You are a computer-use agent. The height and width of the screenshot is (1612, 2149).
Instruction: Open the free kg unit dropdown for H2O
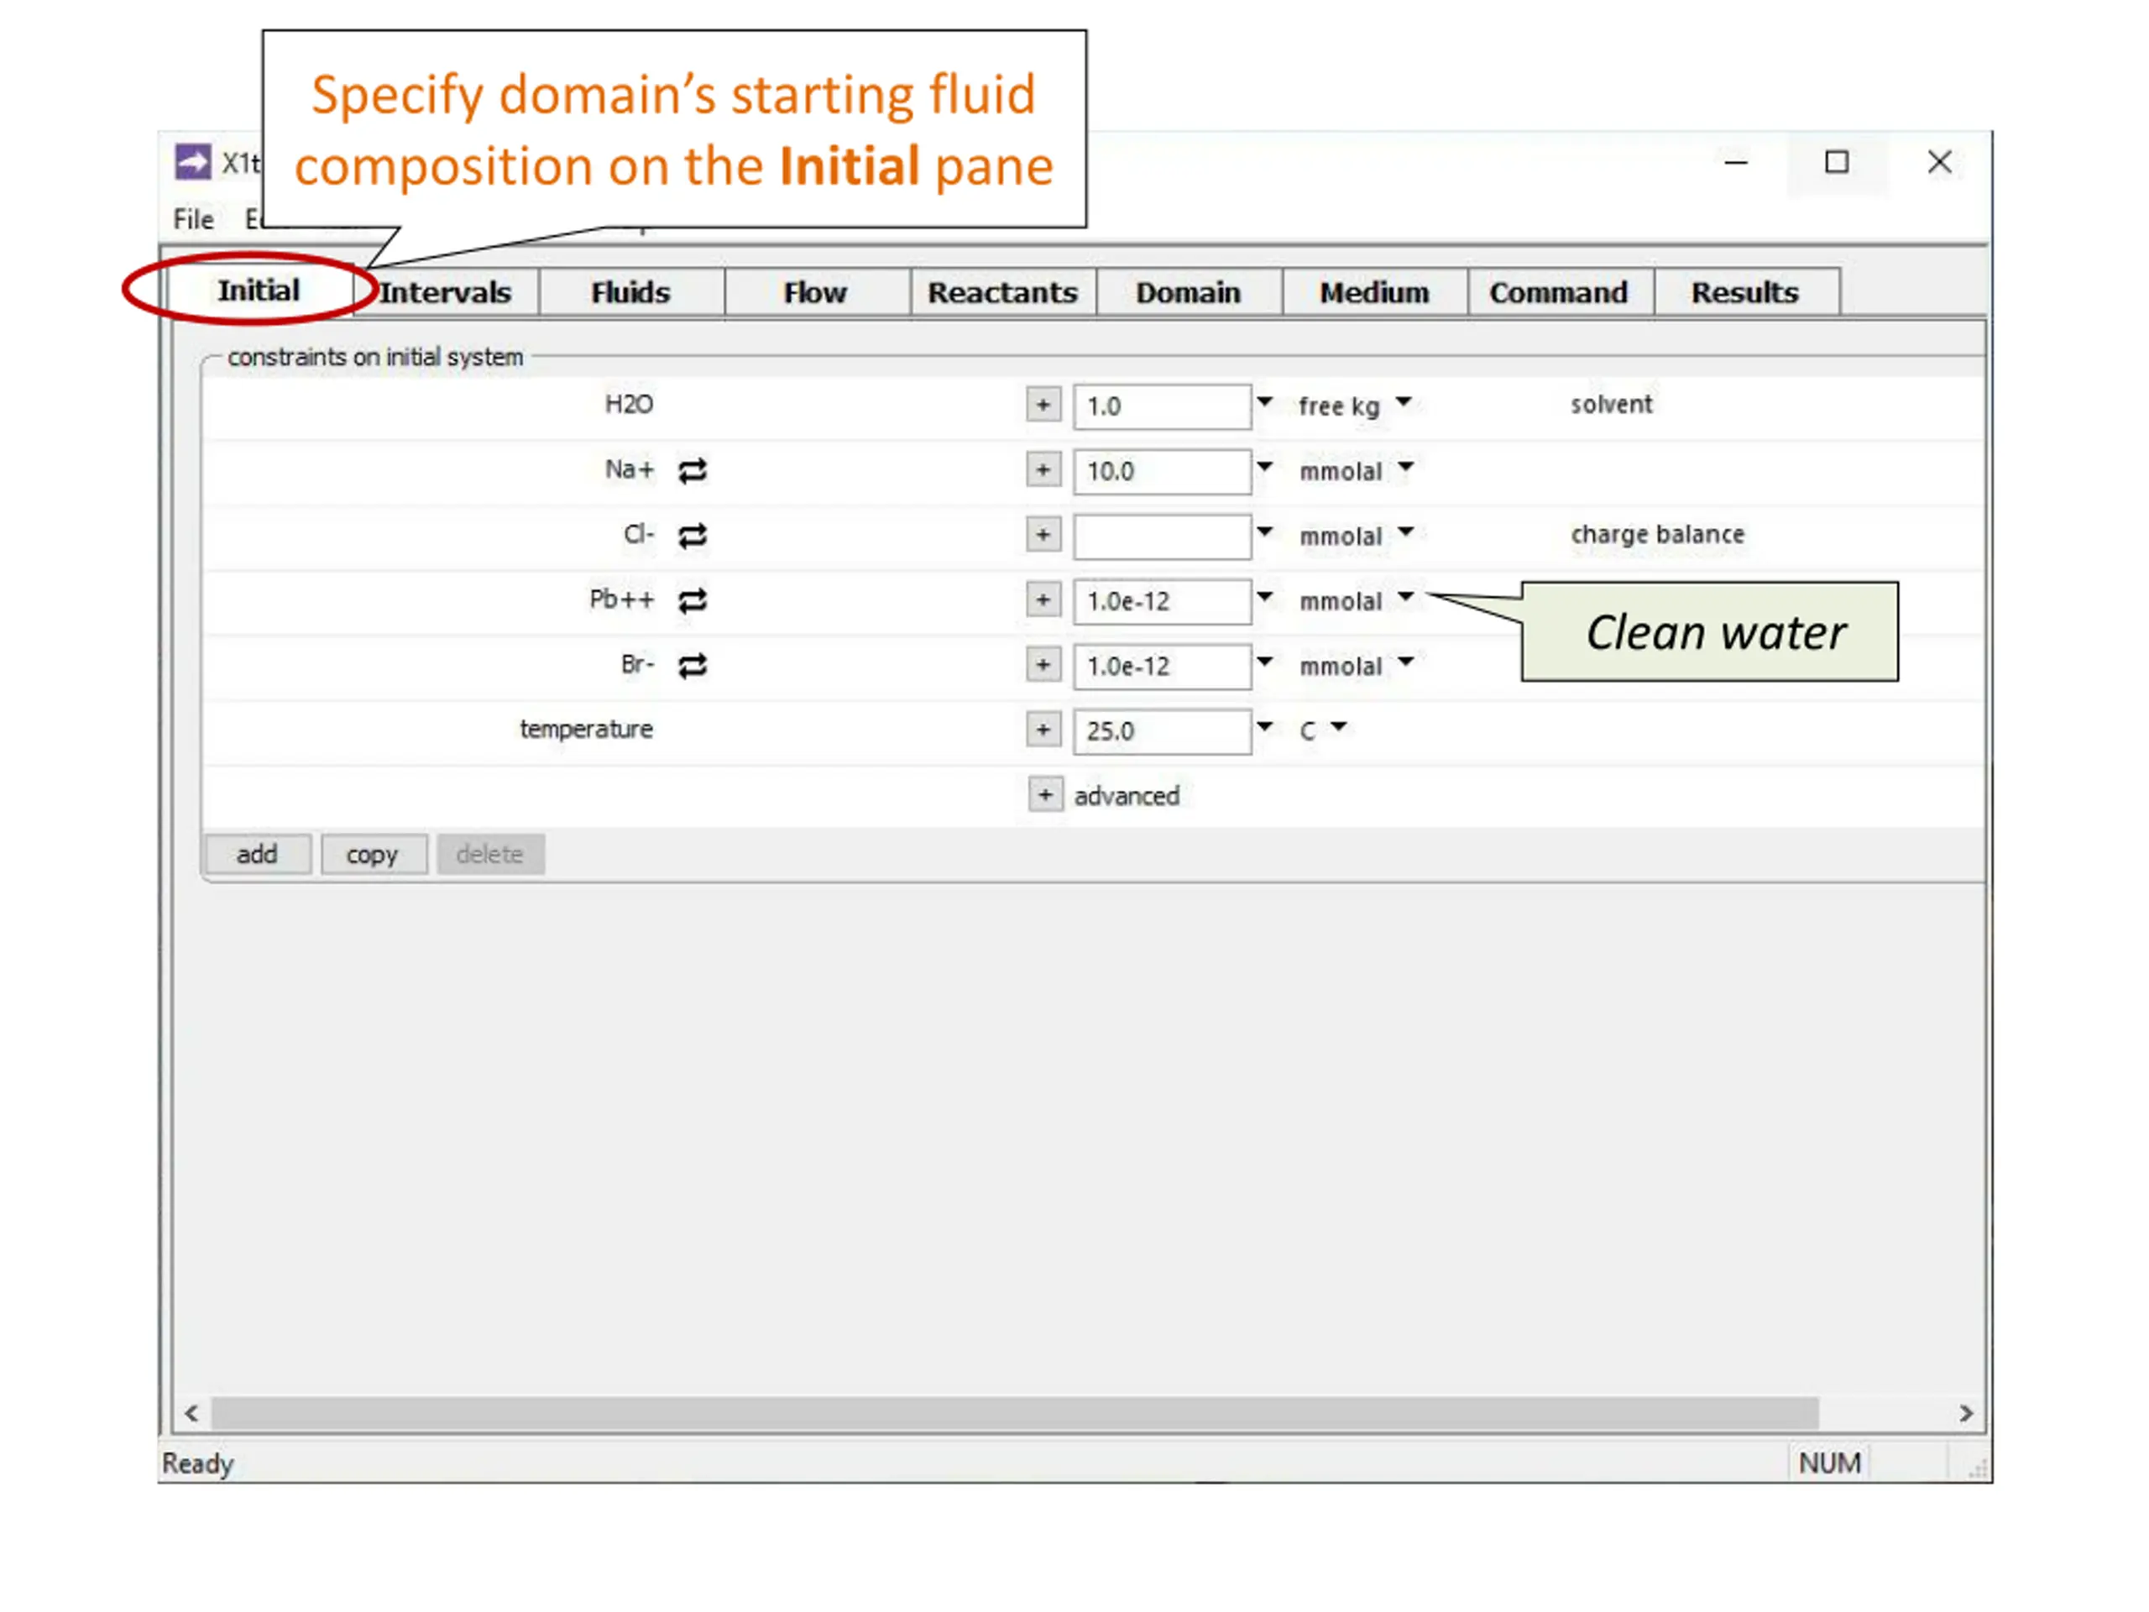1404,401
